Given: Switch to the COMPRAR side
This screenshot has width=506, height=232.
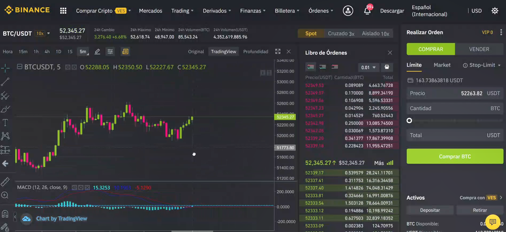Looking at the screenshot, I should 431,49.
